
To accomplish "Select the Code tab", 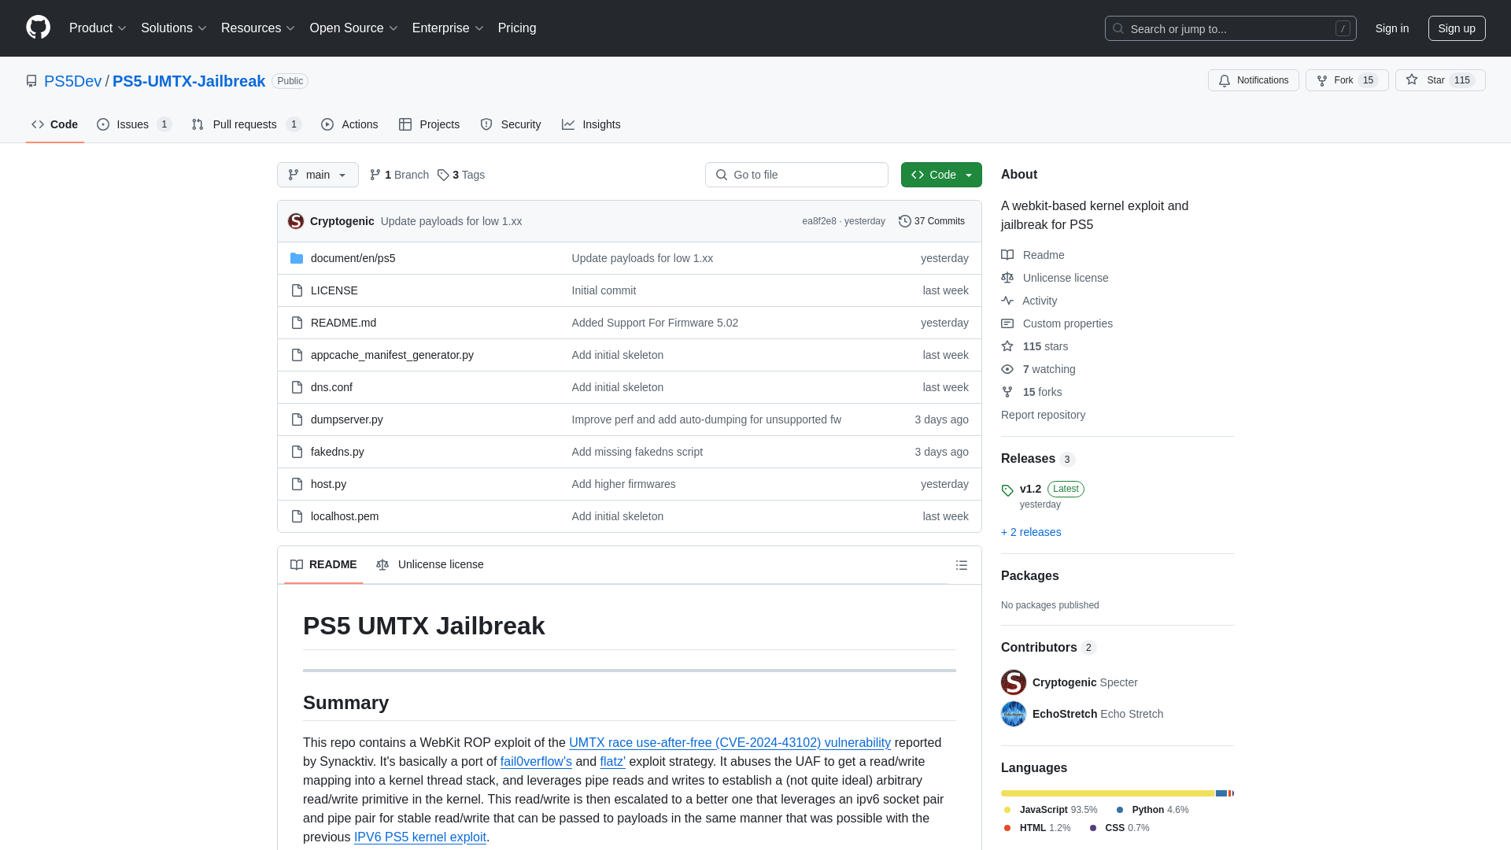I will pos(55,124).
